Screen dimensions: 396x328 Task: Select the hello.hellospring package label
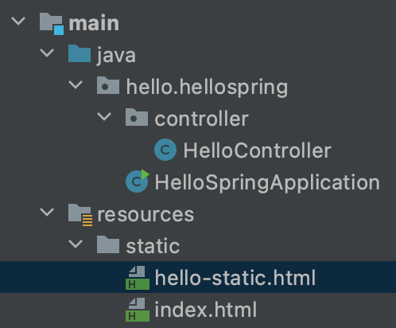tap(207, 87)
